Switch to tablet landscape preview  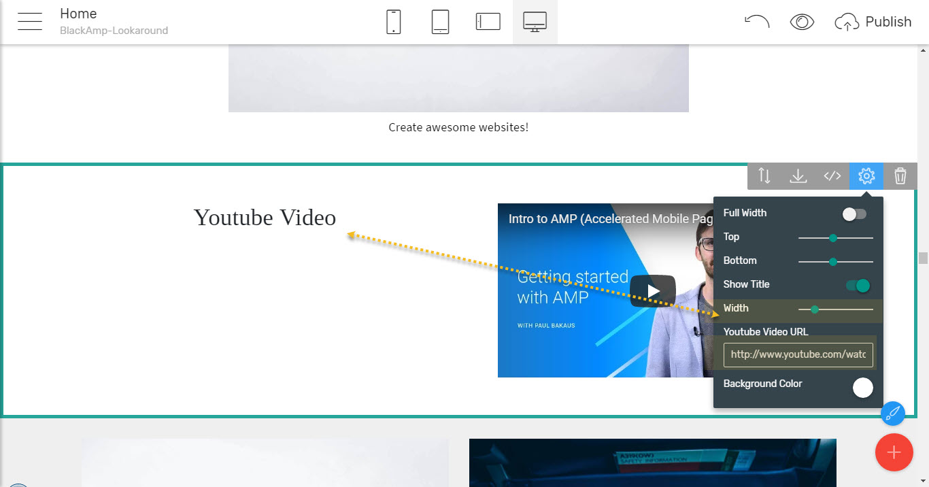click(488, 22)
